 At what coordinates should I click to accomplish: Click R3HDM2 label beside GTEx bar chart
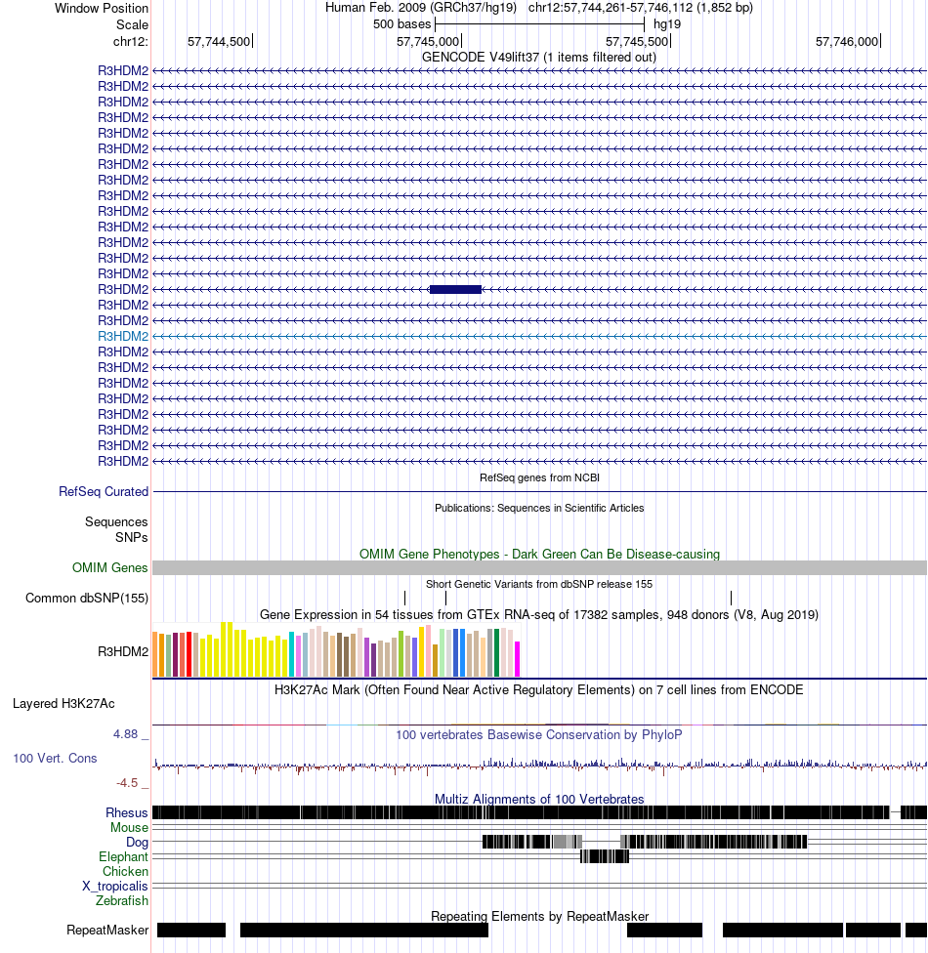pos(123,651)
